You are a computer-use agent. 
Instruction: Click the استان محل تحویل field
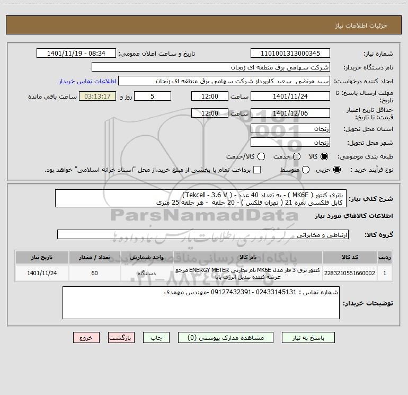290,129
